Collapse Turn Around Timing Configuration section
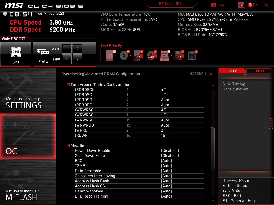This screenshot has height=205, width=274. [x=68, y=85]
